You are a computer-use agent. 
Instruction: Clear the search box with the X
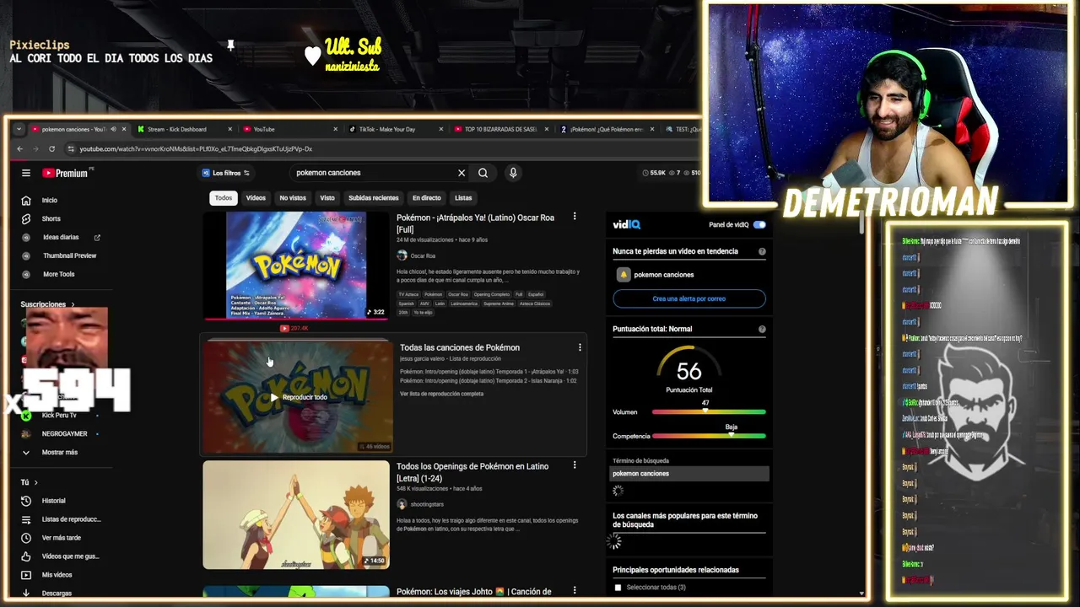pos(462,173)
